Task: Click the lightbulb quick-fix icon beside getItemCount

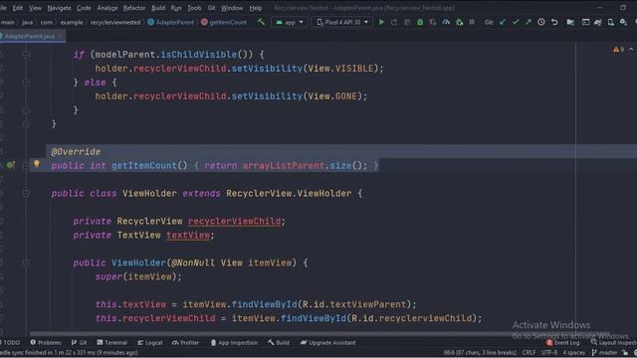Action: click(x=37, y=163)
